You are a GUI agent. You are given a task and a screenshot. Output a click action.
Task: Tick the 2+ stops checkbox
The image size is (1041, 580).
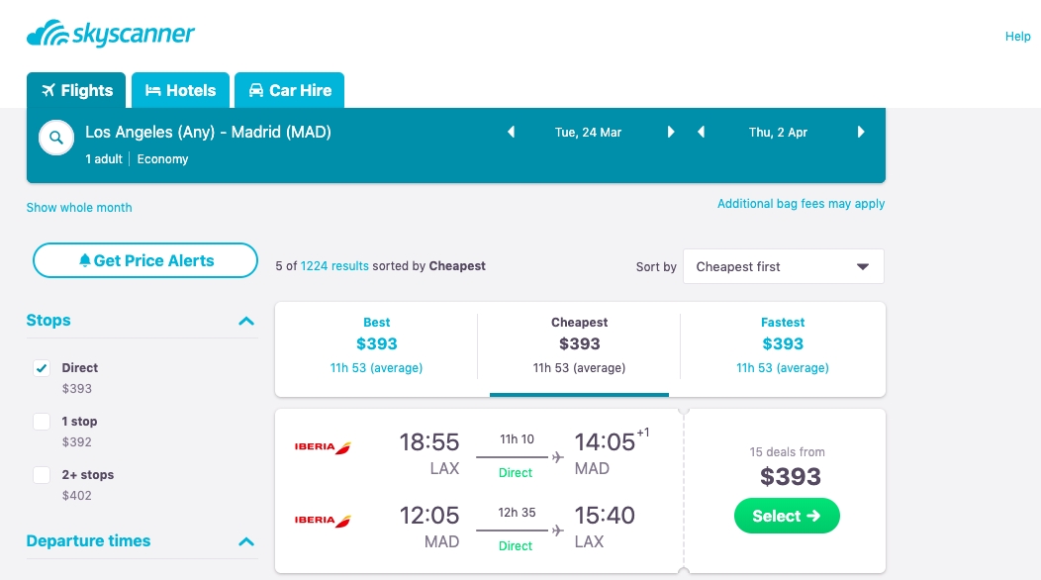pyautogui.click(x=42, y=475)
